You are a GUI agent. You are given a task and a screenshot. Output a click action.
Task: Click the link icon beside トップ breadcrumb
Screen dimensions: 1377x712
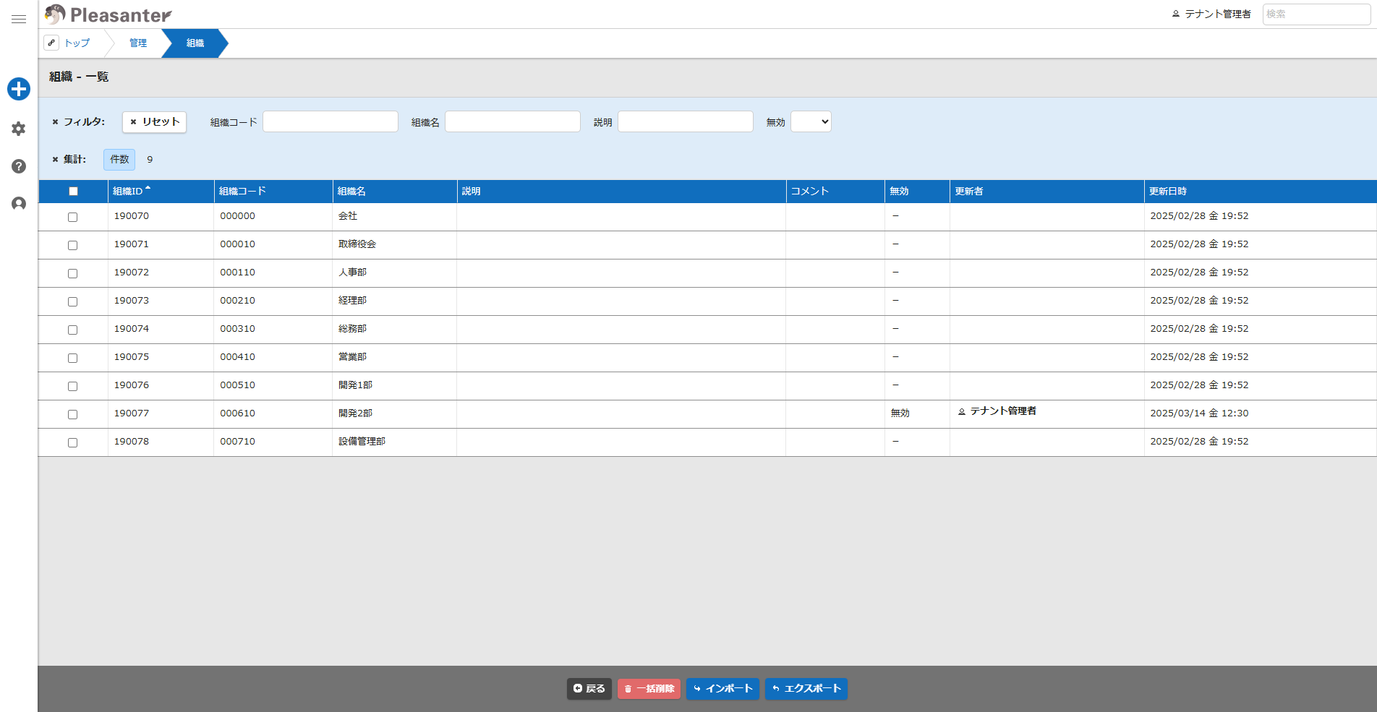[x=51, y=43]
